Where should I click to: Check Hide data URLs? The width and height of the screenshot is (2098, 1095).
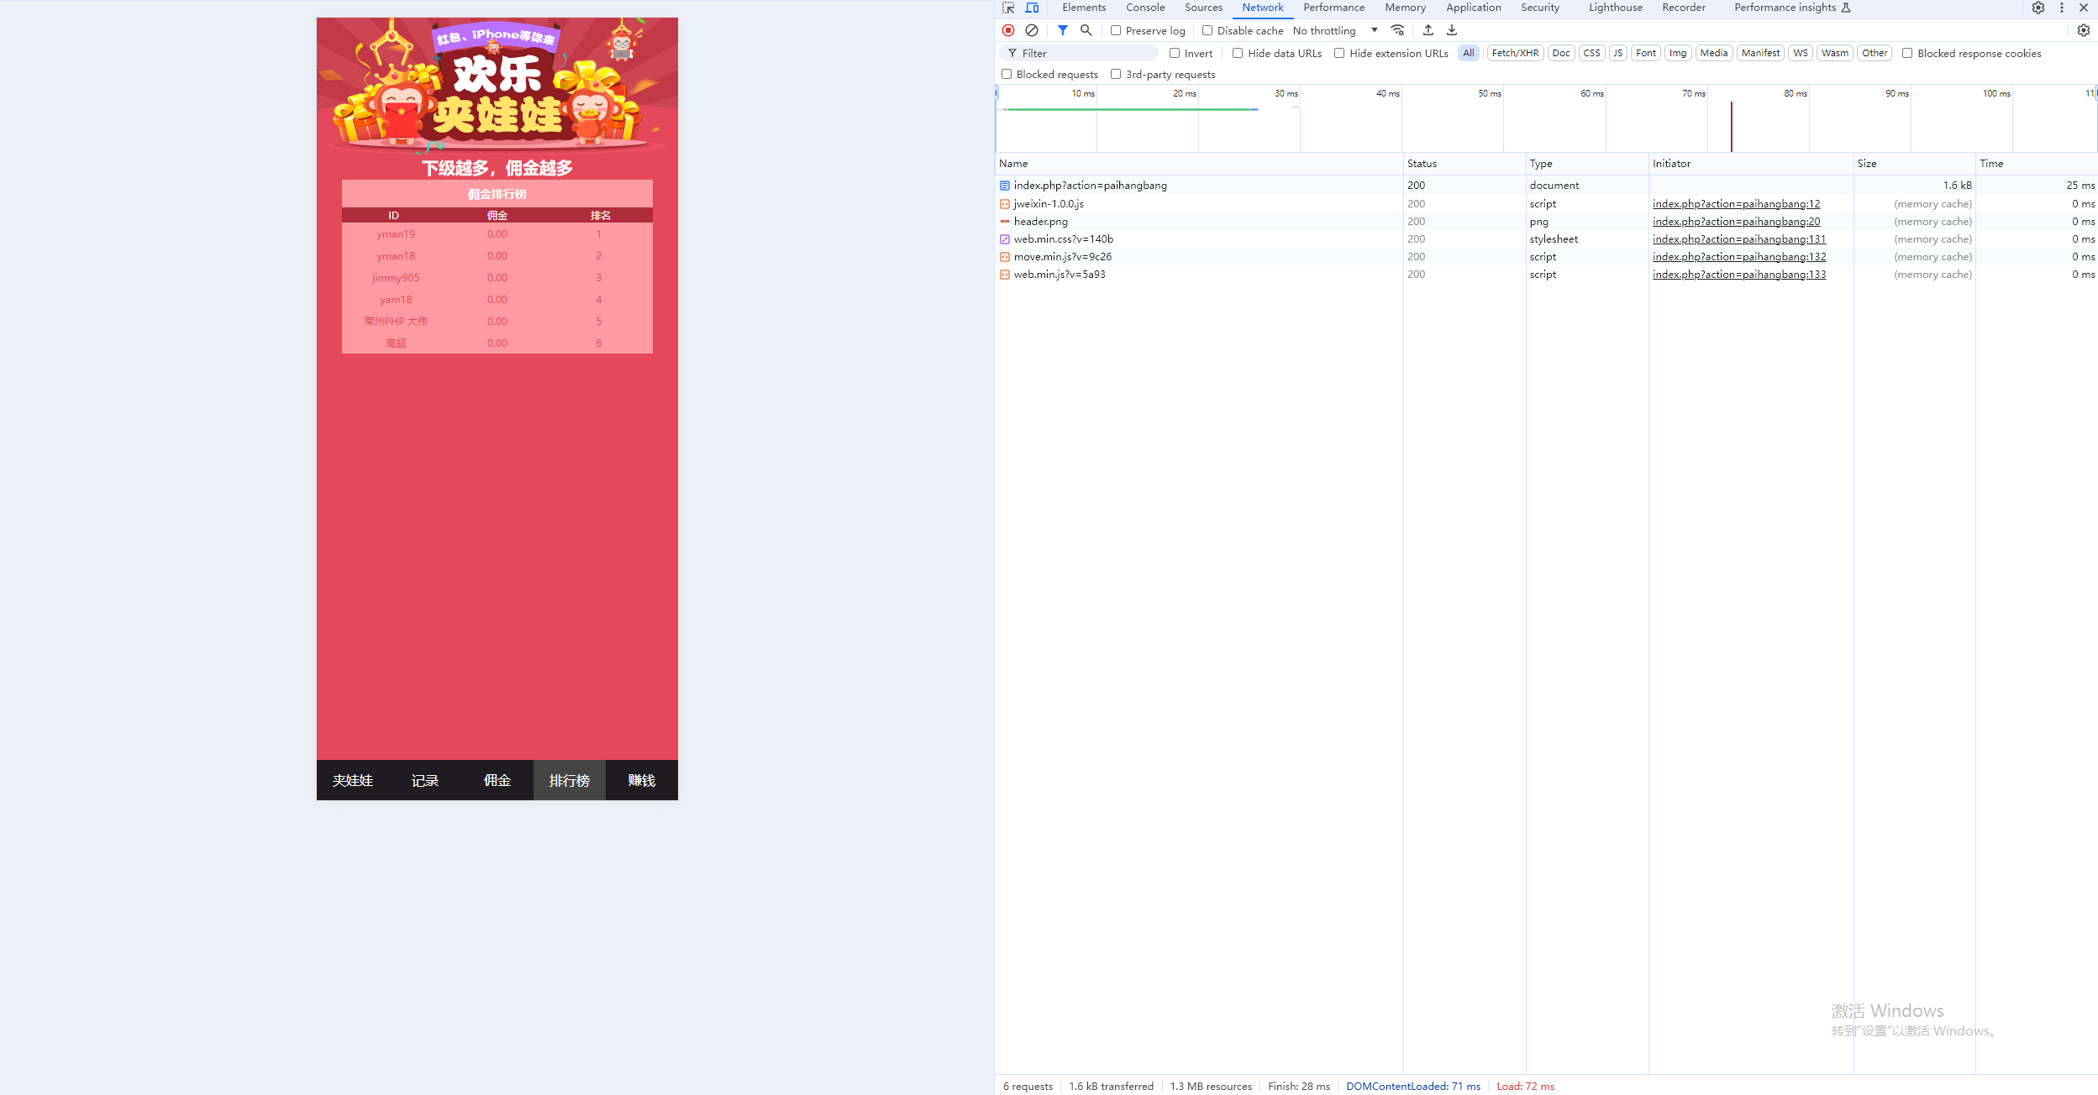pos(1238,53)
